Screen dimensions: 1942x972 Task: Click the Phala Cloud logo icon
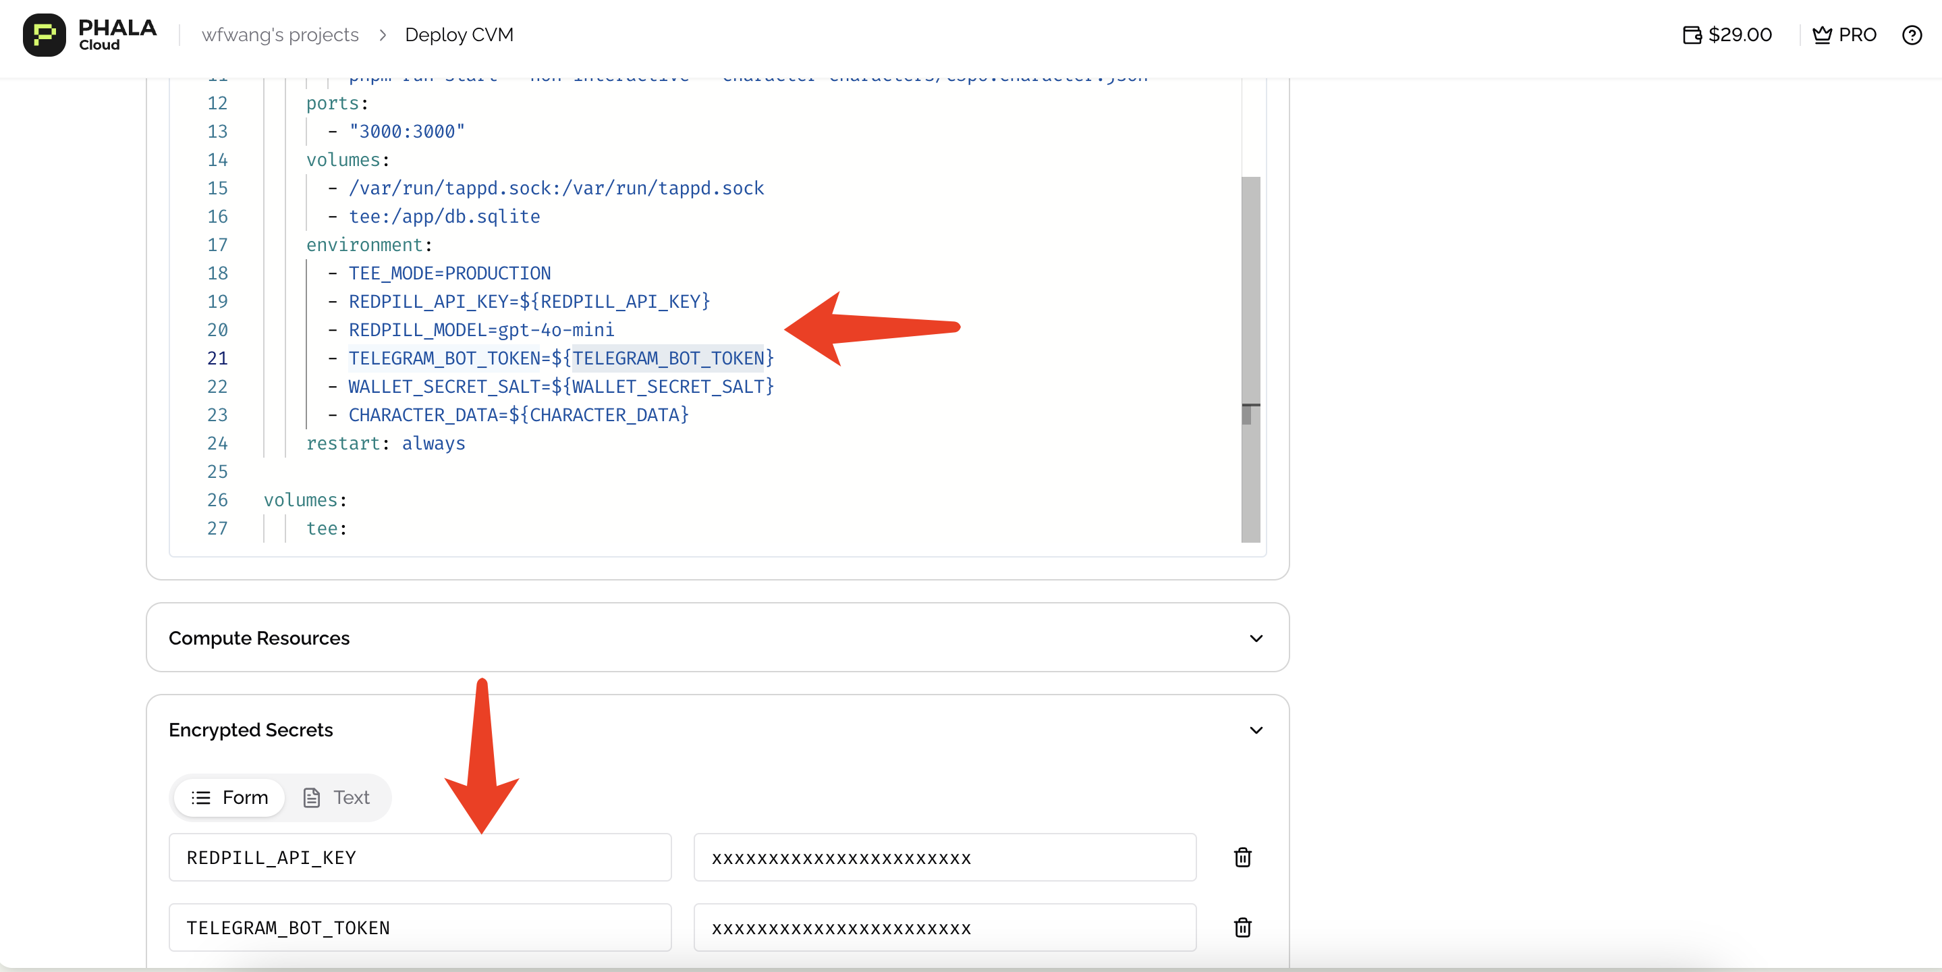coord(44,34)
